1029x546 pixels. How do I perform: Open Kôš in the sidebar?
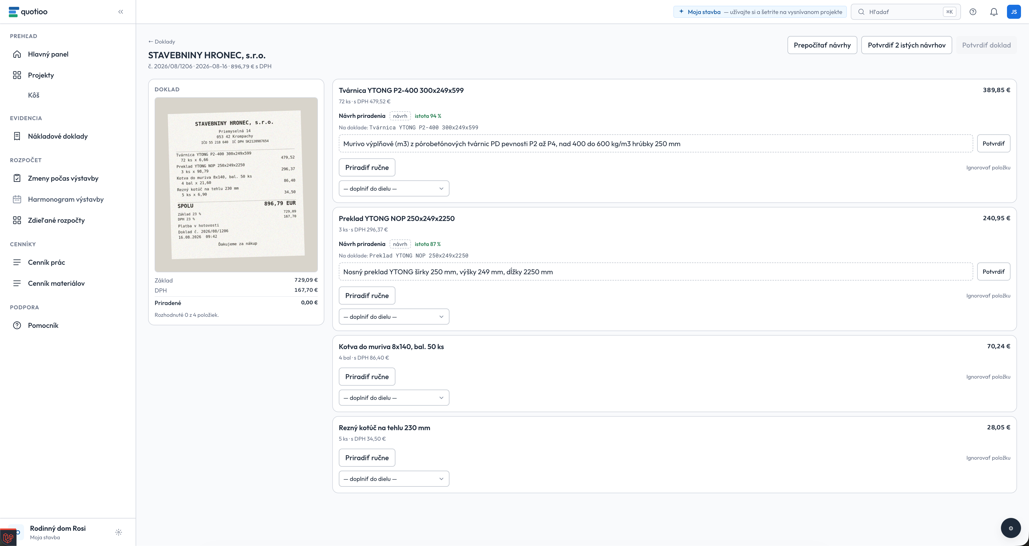pos(34,95)
